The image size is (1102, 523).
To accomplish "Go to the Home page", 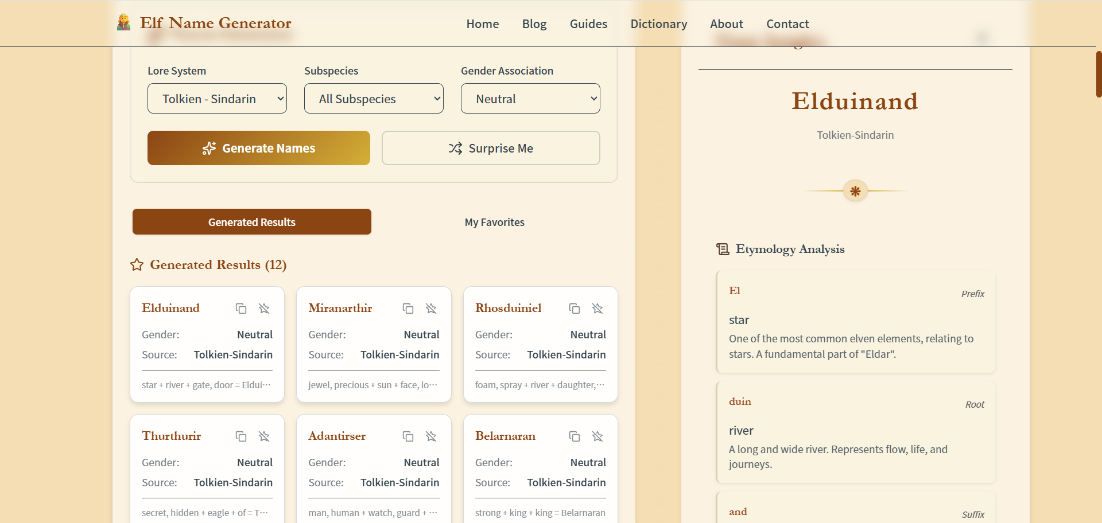I will 483,24.
